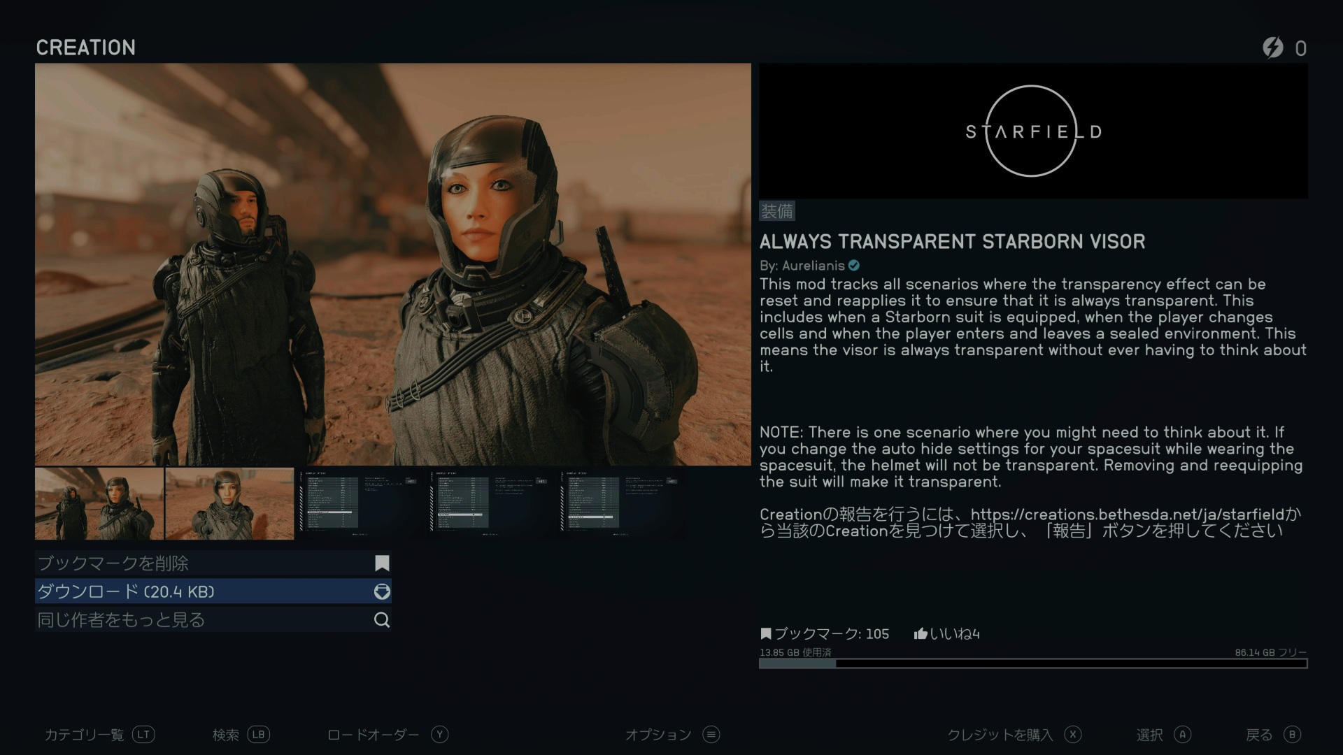Screen dimensions: 1343x755
Task: Select fourth thumbnail showing settings menu
Action: (490, 503)
